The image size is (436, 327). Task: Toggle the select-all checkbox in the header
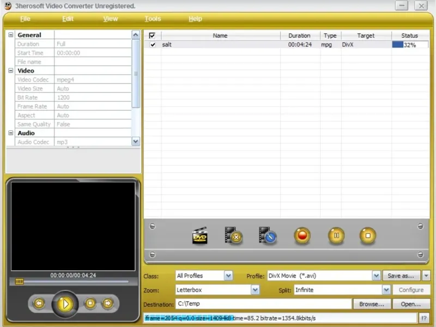point(152,35)
